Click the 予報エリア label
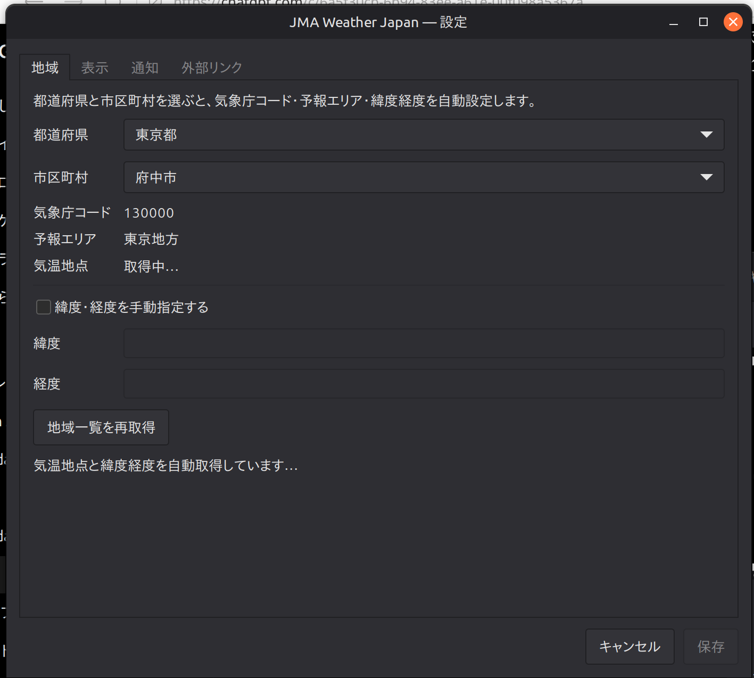The image size is (754, 678). 65,239
